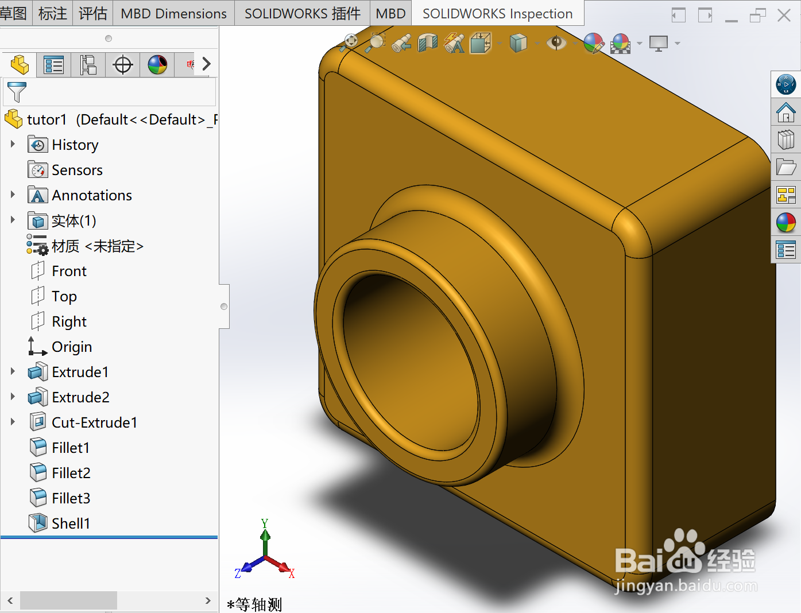Select Fillet1 feature
The width and height of the screenshot is (801, 613).
[x=71, y=448]
